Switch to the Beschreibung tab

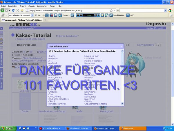coord(26,45)
